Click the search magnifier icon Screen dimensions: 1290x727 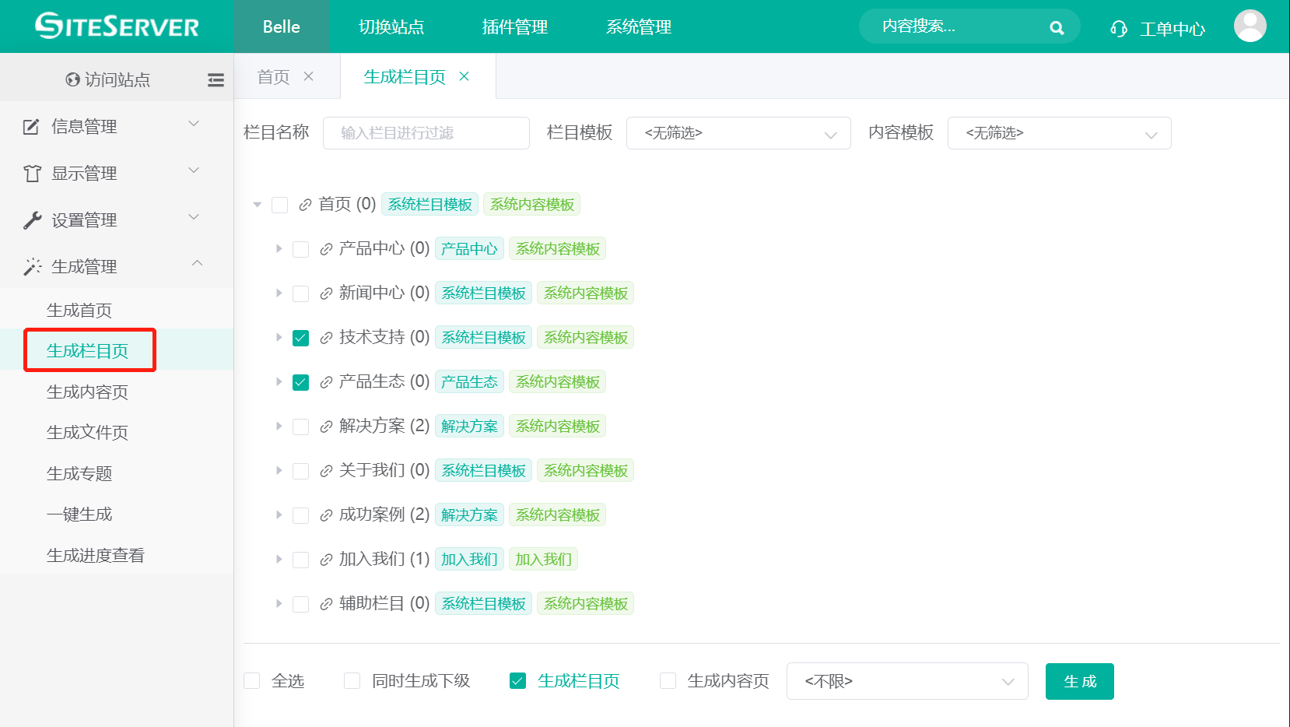[1056, 28]
